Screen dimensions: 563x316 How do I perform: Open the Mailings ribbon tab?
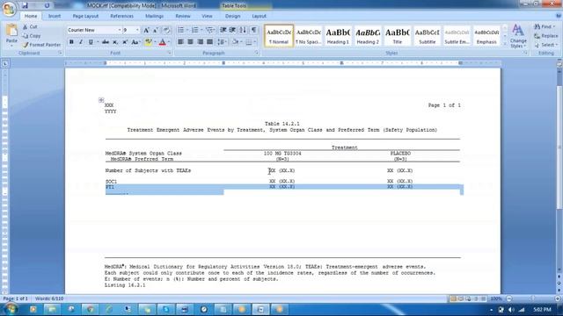[155, 16]
